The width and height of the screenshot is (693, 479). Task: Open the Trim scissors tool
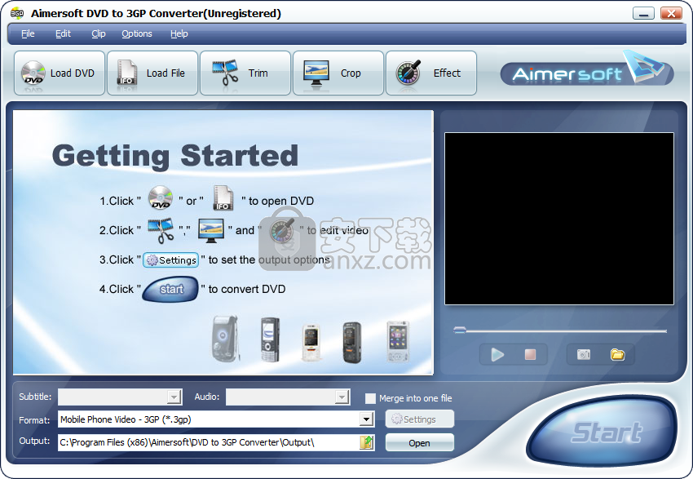click(245, 73)
